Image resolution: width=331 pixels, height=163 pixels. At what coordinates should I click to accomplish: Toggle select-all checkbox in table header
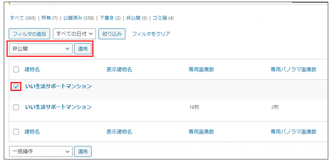pos(16,69)
